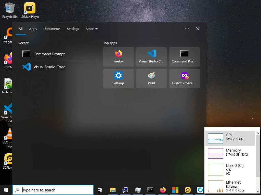The image size is (261, 195).
Task: Select Visual Studio Code desktop shortcut
Action: [7, 113]
